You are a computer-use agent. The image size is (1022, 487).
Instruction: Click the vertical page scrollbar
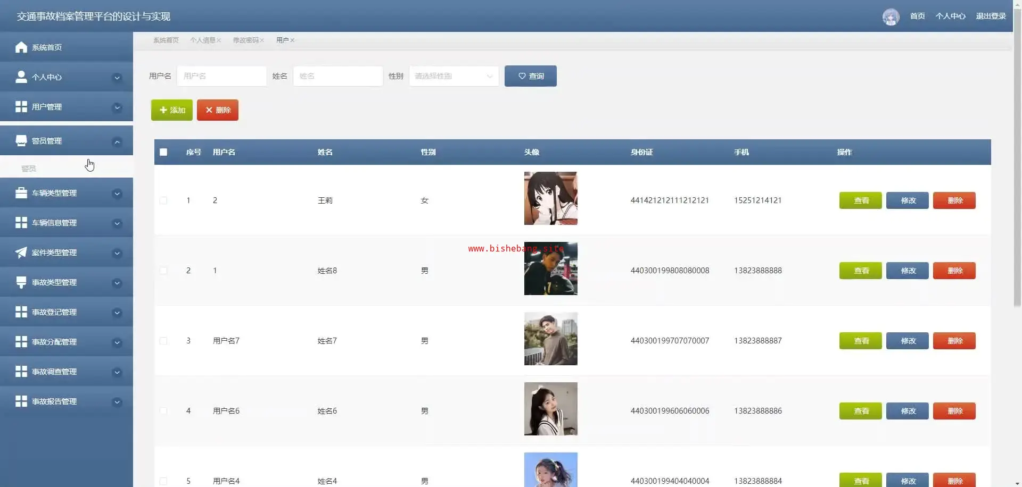[x=1017, y=159]
